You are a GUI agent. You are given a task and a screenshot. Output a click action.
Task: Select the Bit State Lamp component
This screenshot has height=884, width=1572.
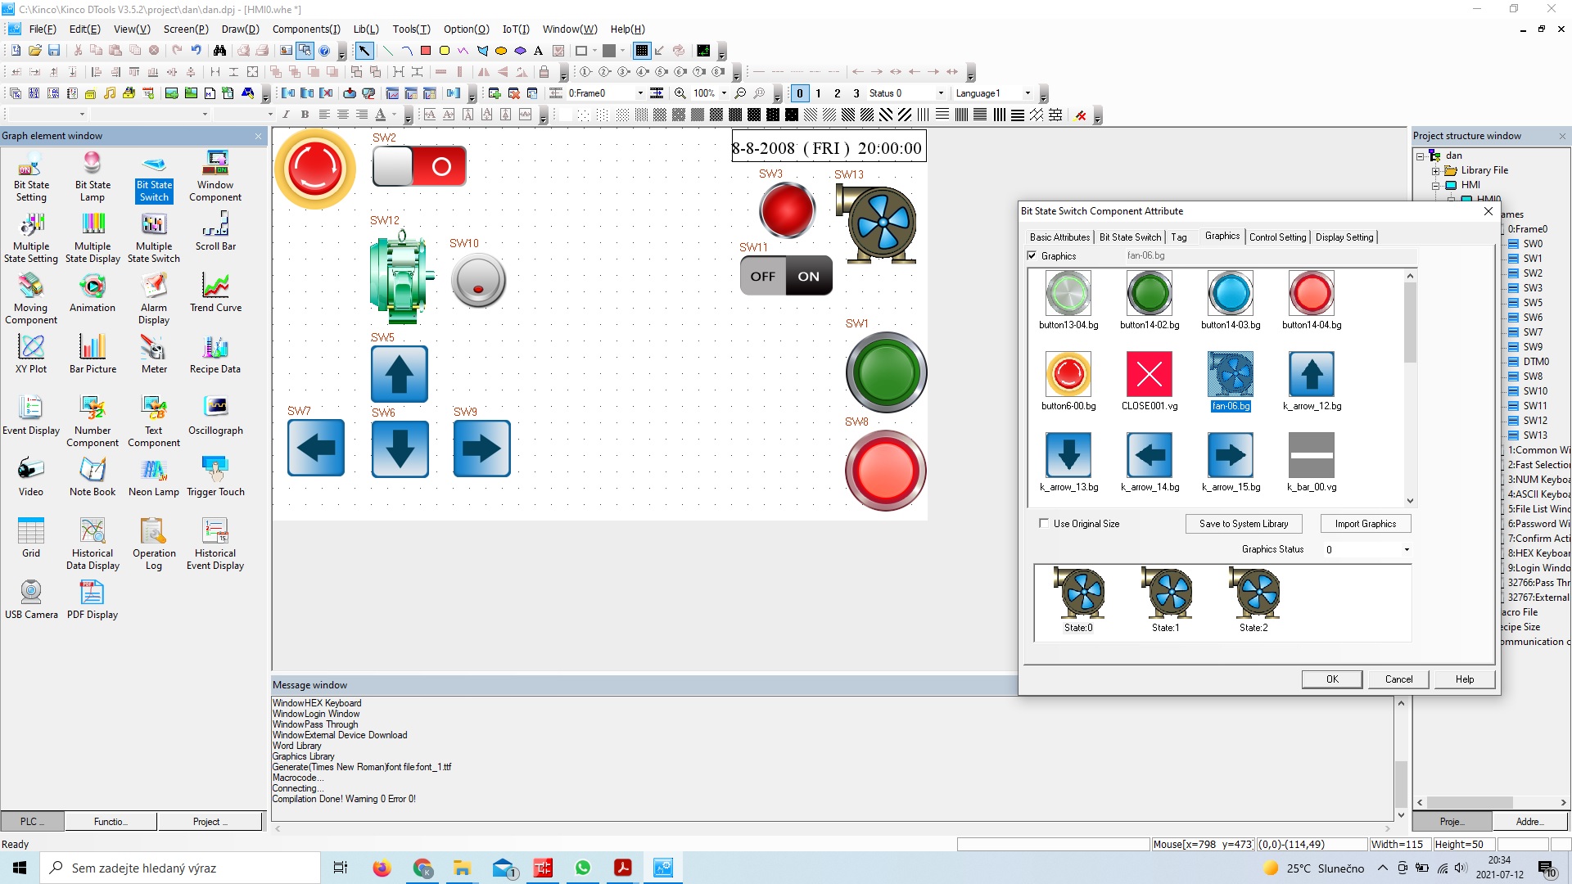(93, 175)
